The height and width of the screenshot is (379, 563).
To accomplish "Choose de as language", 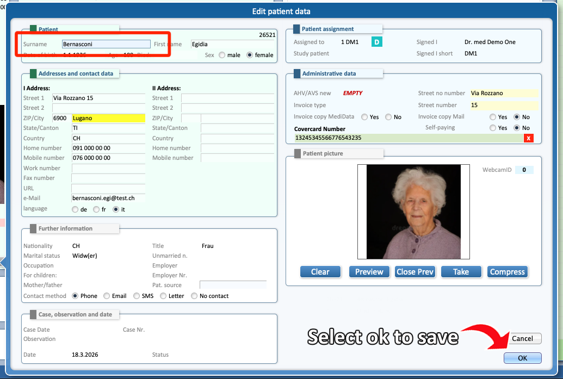I will pos(75,209).
